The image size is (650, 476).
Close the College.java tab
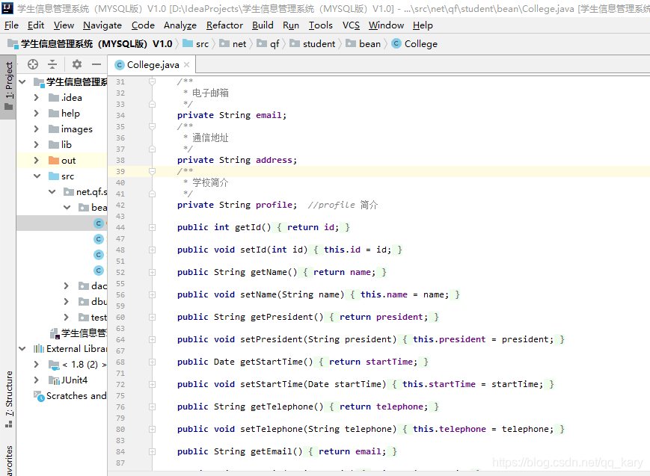point(186,64)
